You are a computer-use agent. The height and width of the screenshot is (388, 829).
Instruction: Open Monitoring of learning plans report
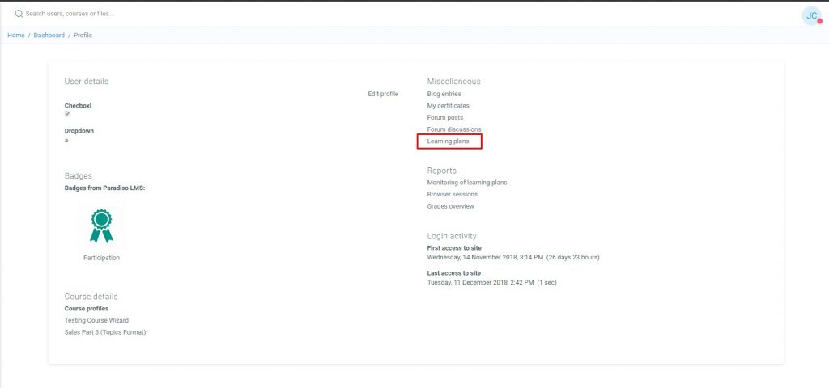click(467, 183)
